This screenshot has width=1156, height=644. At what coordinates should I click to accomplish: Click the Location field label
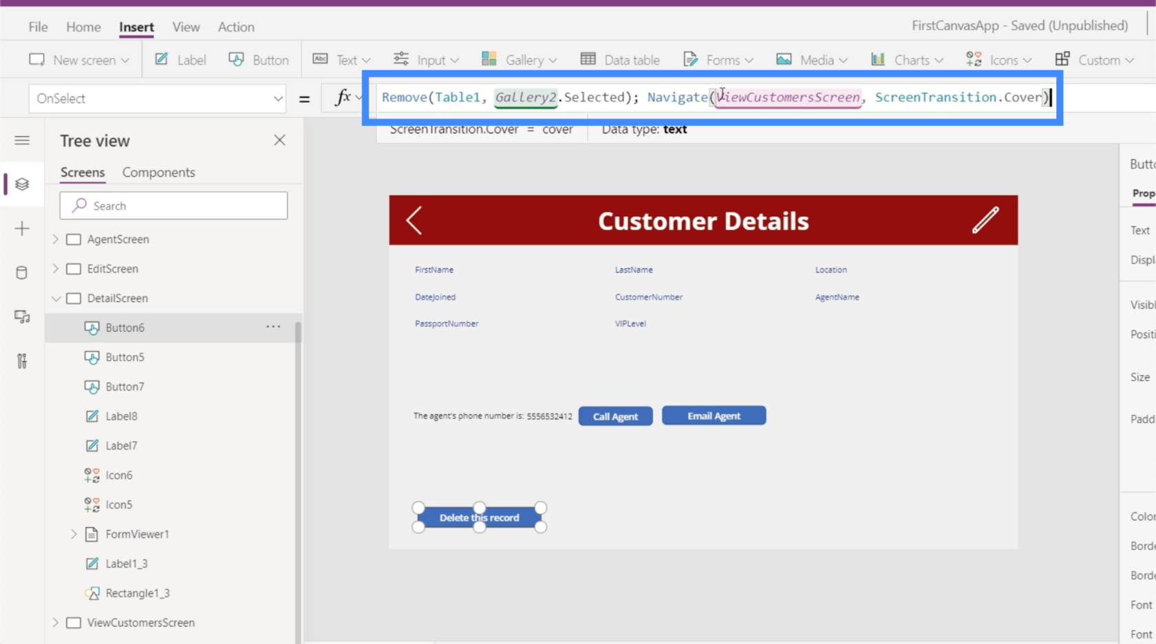[x=831, y=270]
